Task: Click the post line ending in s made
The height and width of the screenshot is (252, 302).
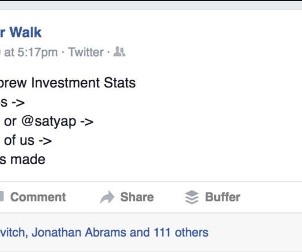Action: 23,160
